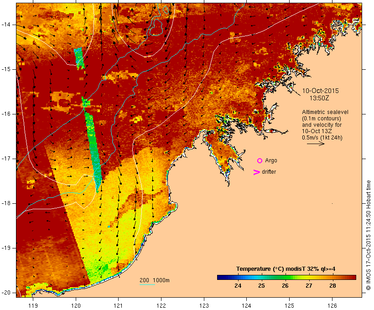The height and width of the screenshot is (310, 374).
Task: Click the magenta drifter legend symbol
Action: [257, 172]
